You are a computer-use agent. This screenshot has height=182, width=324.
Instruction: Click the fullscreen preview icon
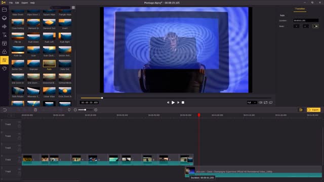[265, 103]
